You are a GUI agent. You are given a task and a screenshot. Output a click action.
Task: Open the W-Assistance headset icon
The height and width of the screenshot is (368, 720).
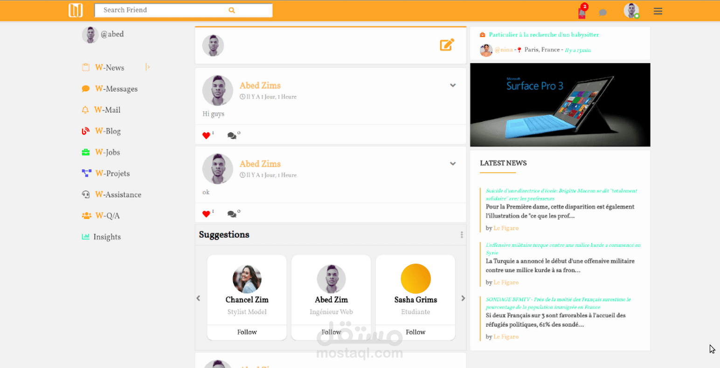click(x=86, y=194)
